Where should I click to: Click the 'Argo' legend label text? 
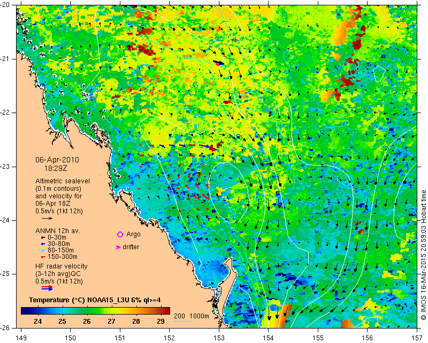pyautogui.click(x=133, y=234)
